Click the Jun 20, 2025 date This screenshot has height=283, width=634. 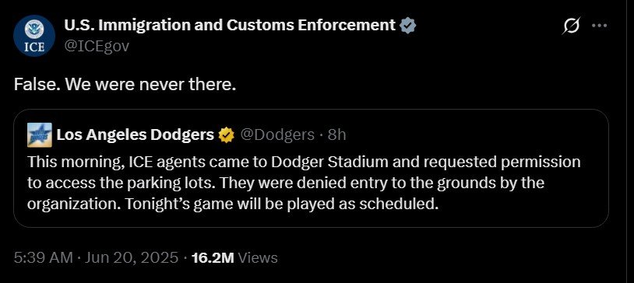coord(131,257)
